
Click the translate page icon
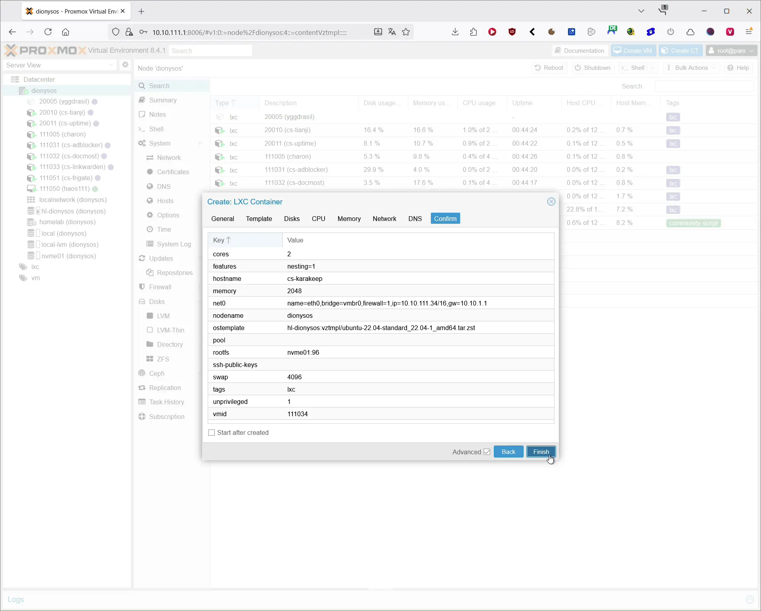pyautogui.click(x=392, y=32)
